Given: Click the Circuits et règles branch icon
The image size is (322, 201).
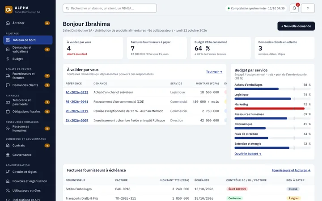Looking at the screenshot, I should 8,172.
